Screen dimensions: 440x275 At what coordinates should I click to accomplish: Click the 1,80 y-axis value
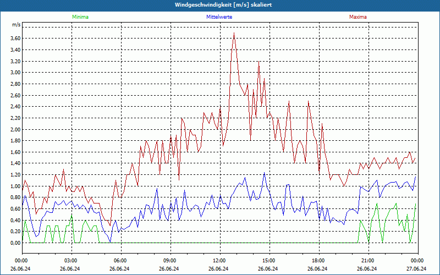[x=16, y=141]
